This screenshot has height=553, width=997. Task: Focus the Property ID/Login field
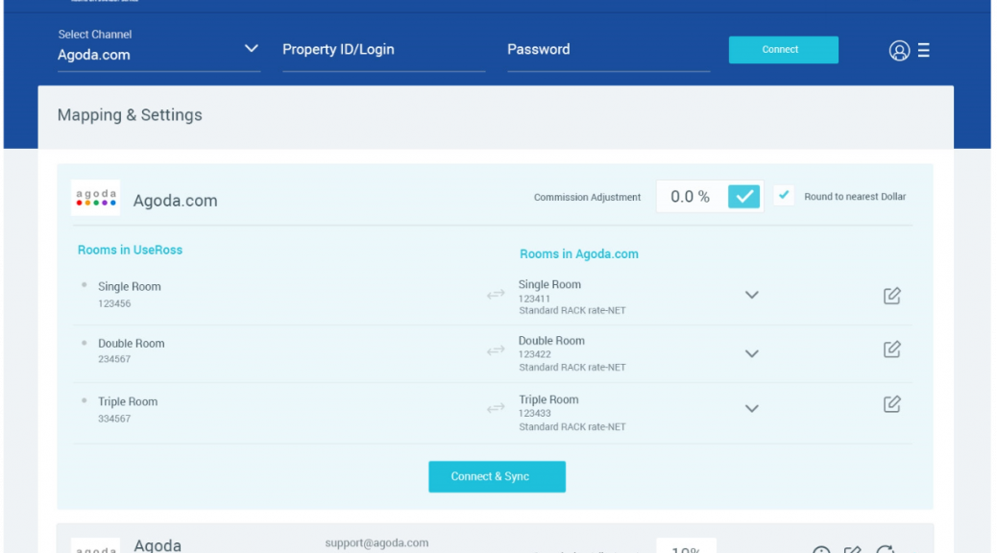click(383, 50)
